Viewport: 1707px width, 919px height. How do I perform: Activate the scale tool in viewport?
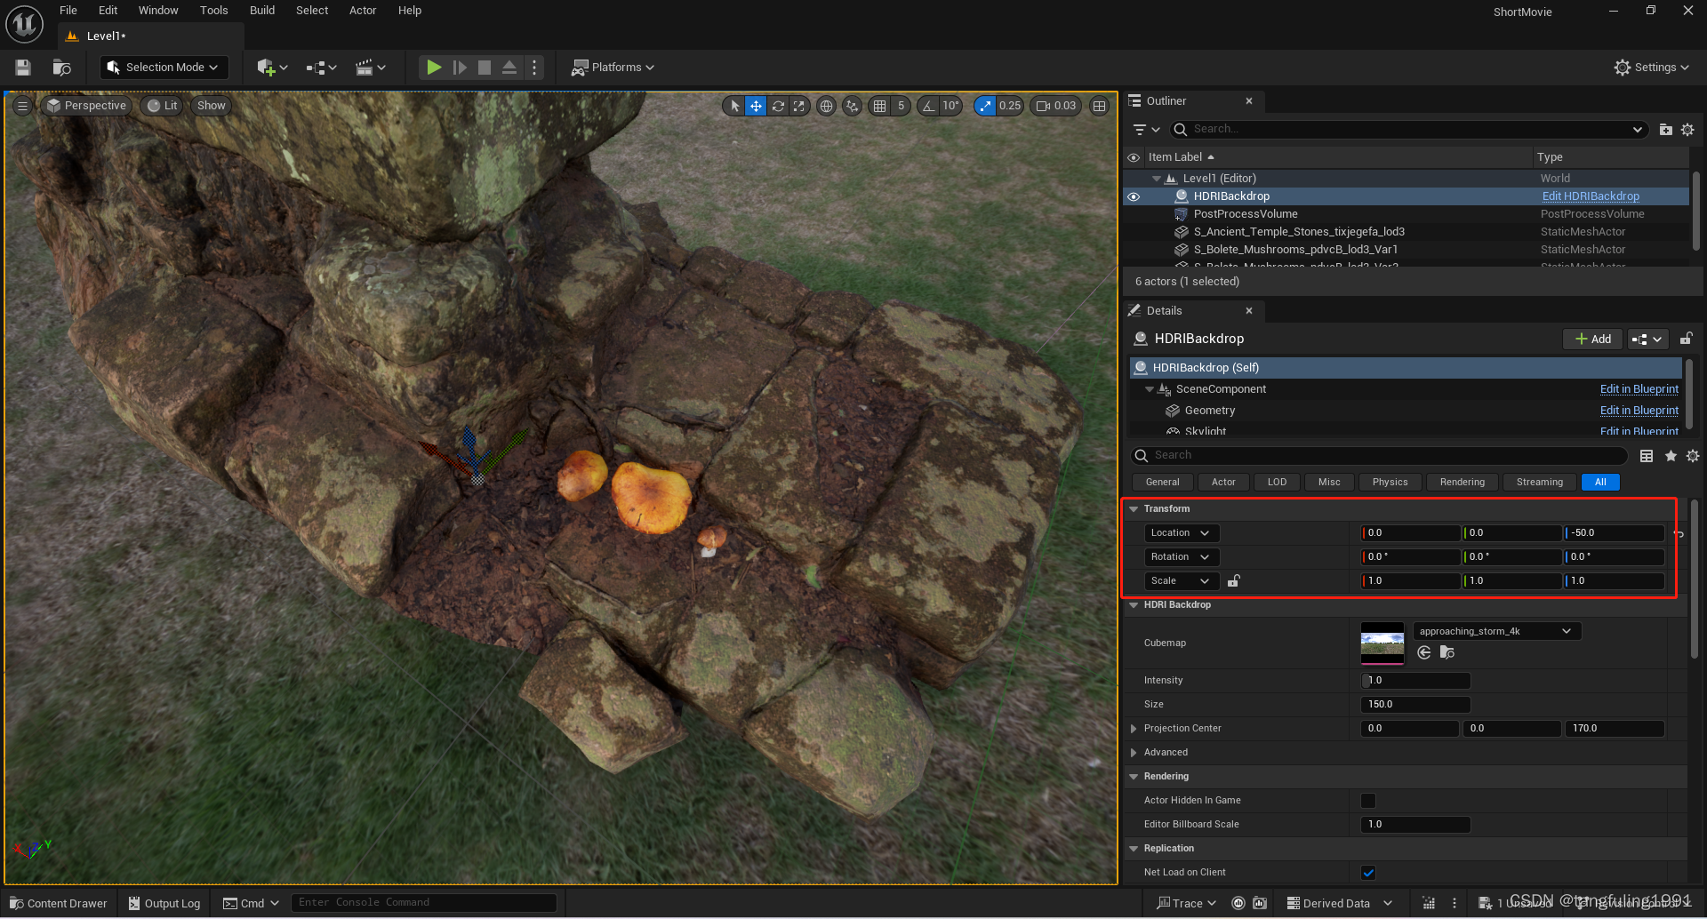pyautogui.click(x=799, y=106)
